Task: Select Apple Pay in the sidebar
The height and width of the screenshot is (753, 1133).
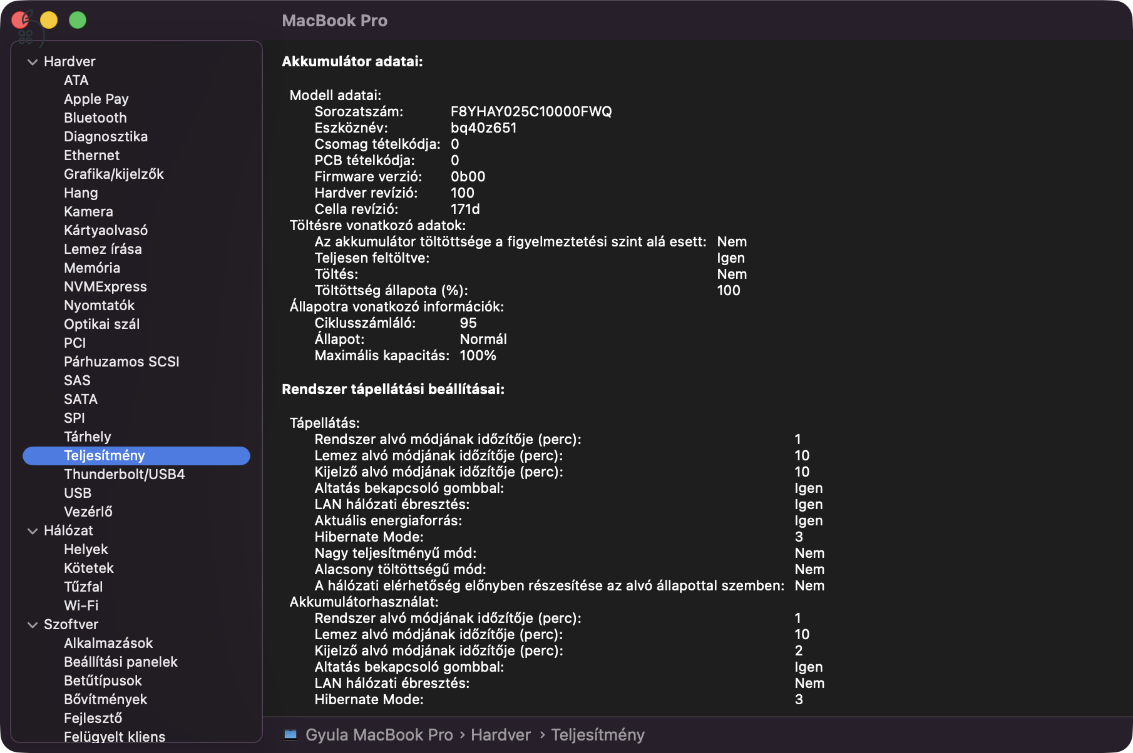Action: [96, 99]
